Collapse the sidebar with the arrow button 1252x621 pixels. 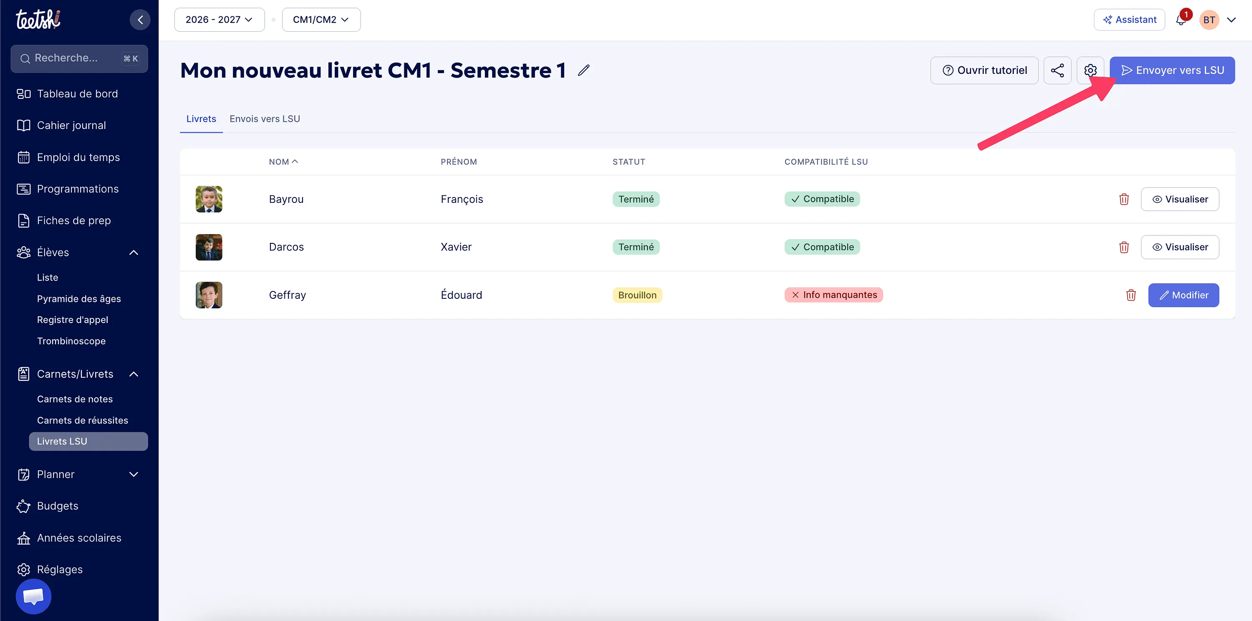point(140,20)
